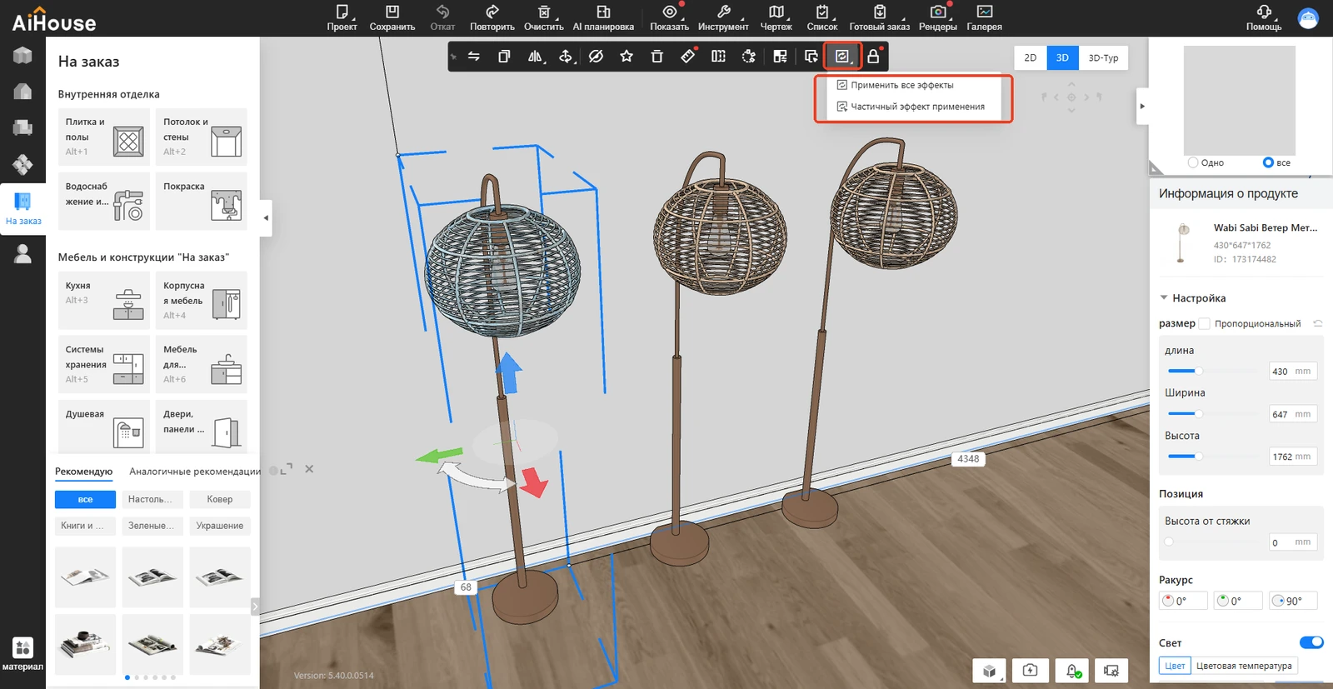The image size is (1333, 689).
Task: Delete the selected lamp with trash icon
Action: 657,57
